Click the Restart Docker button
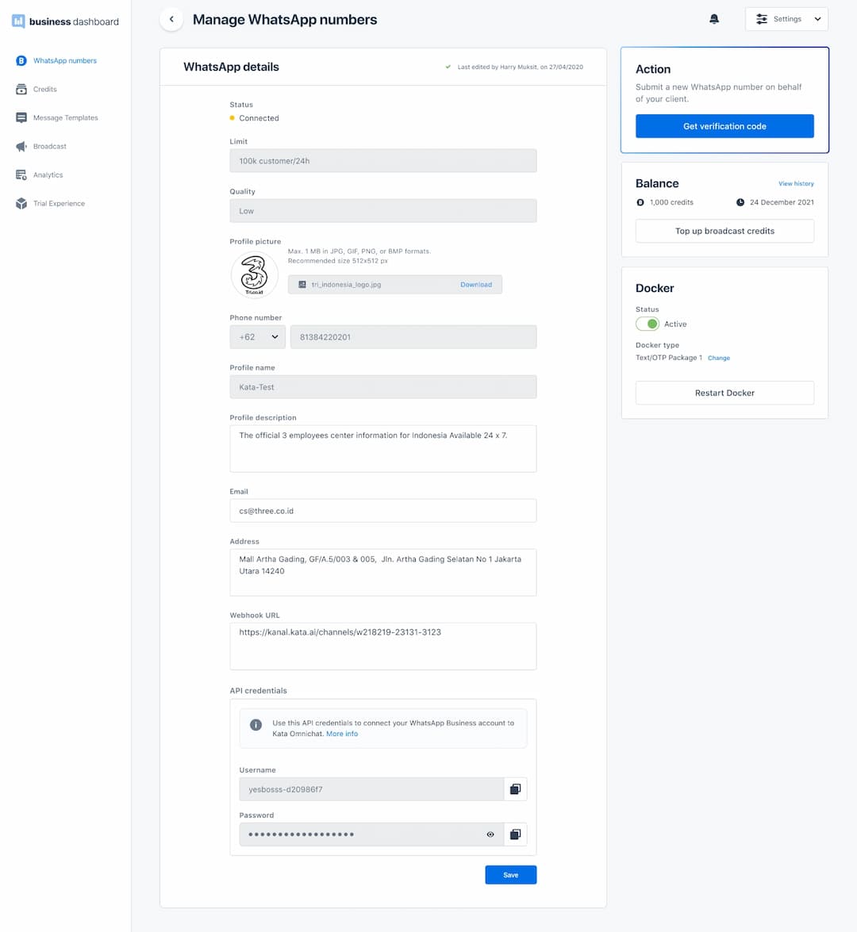Viewport: 857px width, 932px height. point(724,393)
